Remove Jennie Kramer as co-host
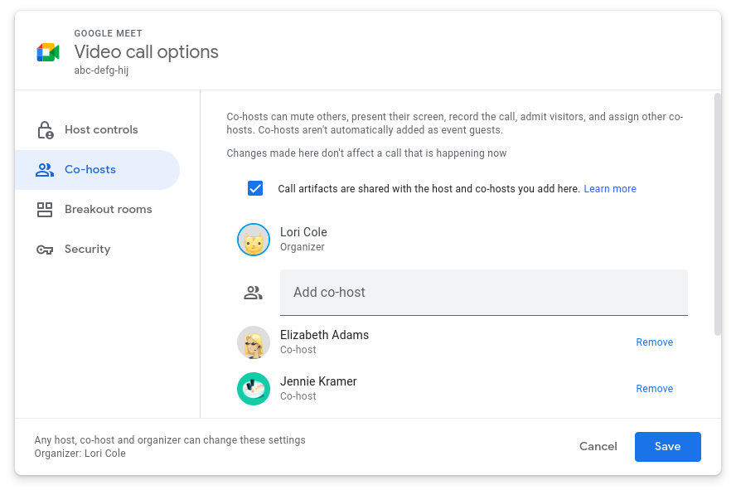The height and width of the screenshot is (490, 736). click(x=654, y=389)
